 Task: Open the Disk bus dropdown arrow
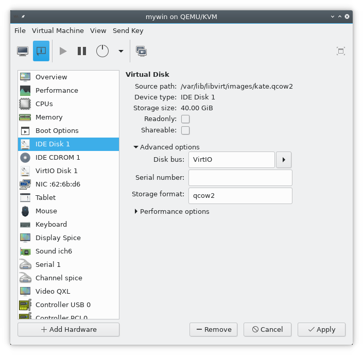(284, 160)
